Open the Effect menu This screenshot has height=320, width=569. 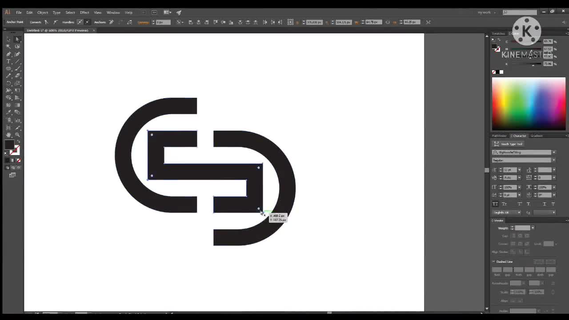pos(84,12)
